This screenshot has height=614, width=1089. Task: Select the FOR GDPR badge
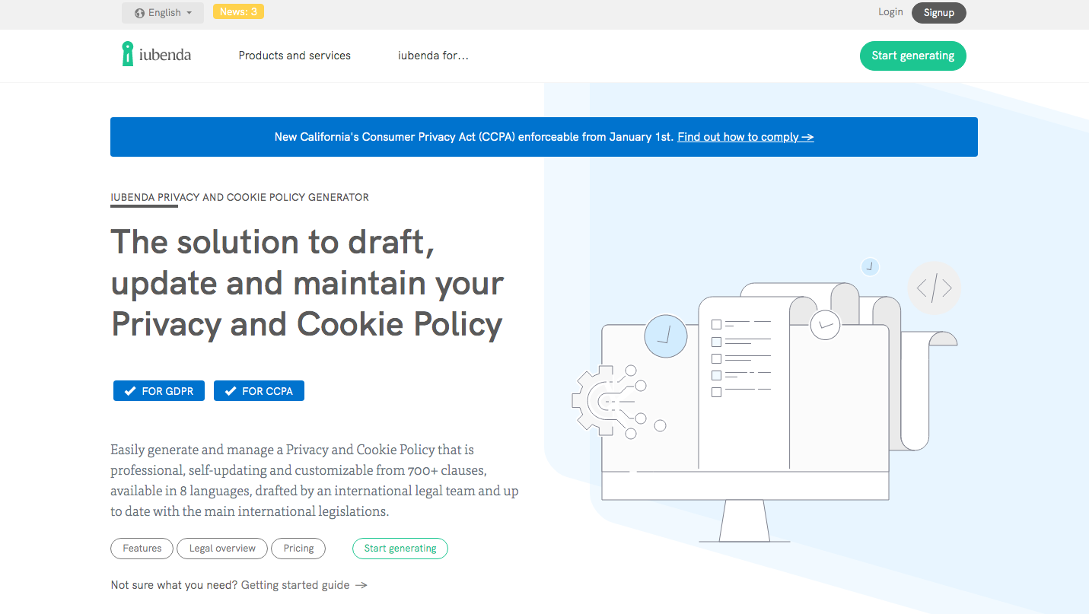(159, 391)
